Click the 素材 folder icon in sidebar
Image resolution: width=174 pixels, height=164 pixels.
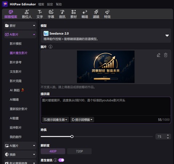coord(7,26)
